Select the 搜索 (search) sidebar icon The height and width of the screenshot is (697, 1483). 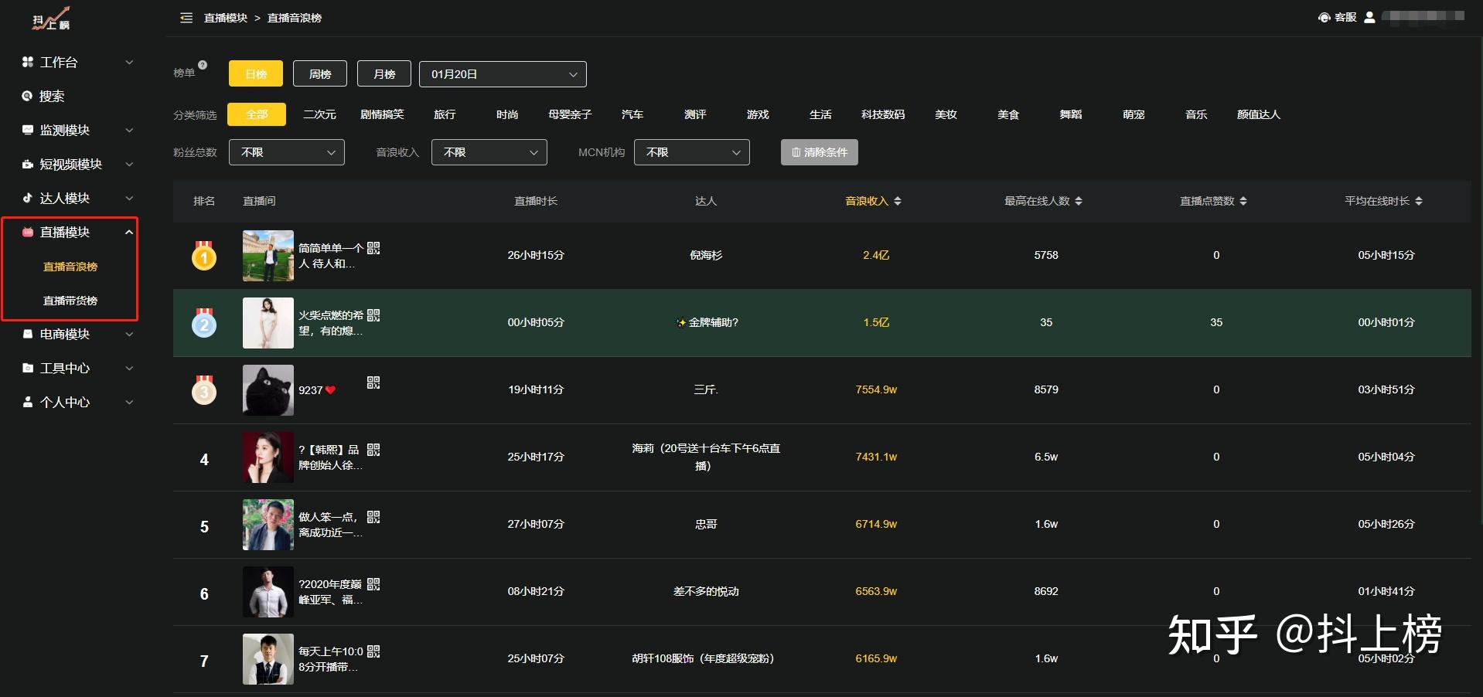[26, 96]
